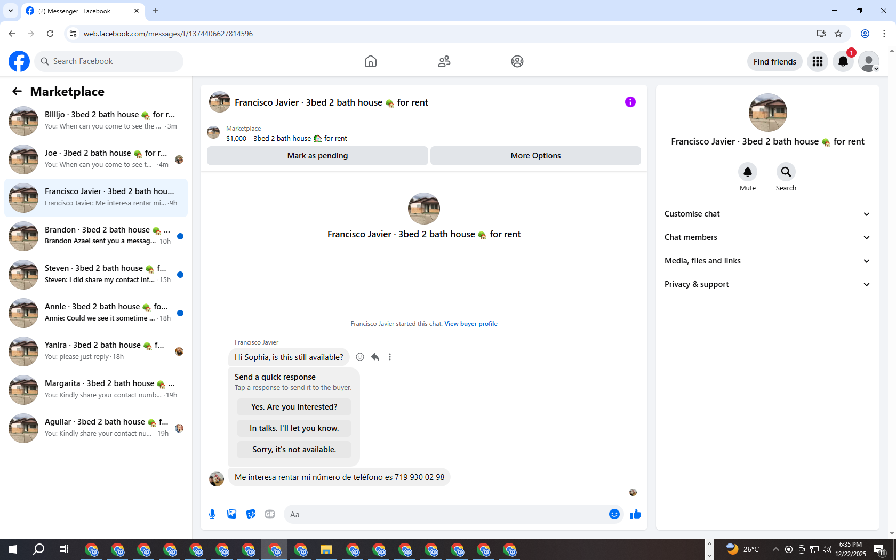Expand Media, files and links section
The height and width of the screenshot is (560, 896).
click(767, 261)
